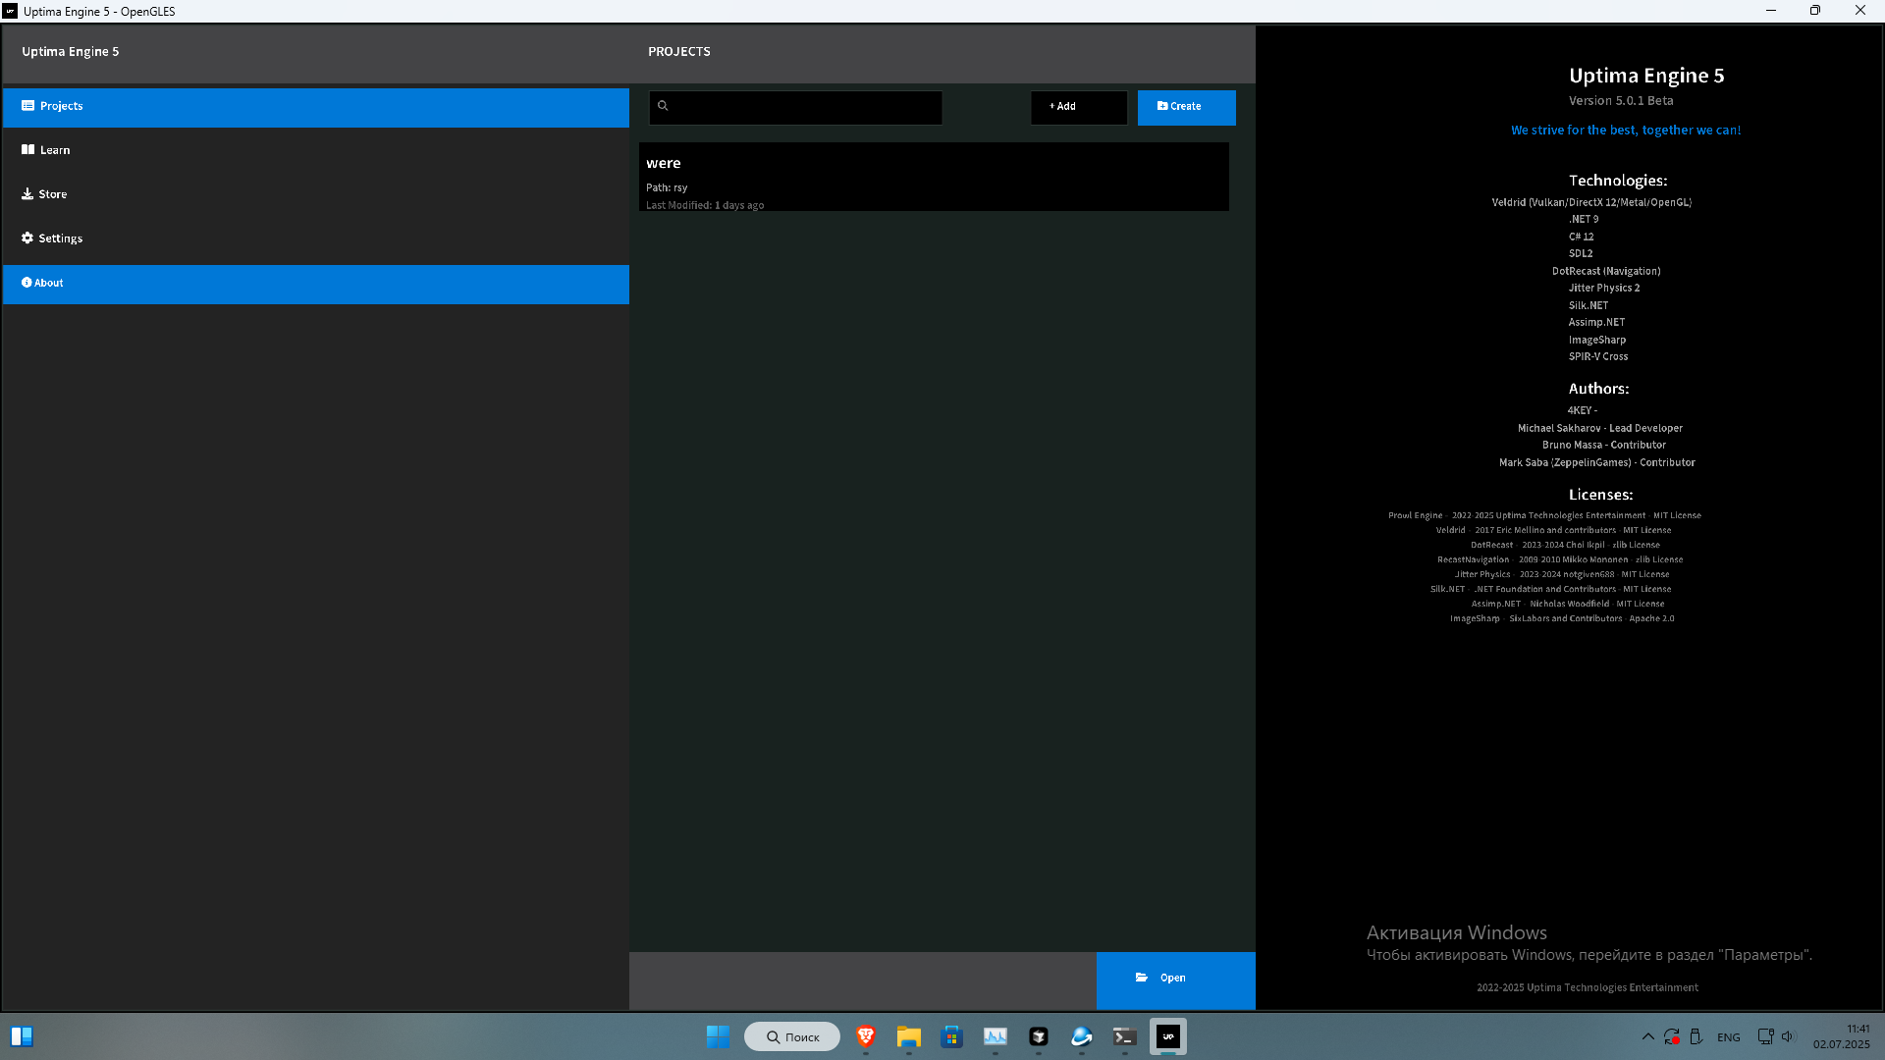Click '2022-2025 Uptima Technologies Entertainment' footer
Viewport: 1885px width, 1060px height.
click(x=1588, y=988)
